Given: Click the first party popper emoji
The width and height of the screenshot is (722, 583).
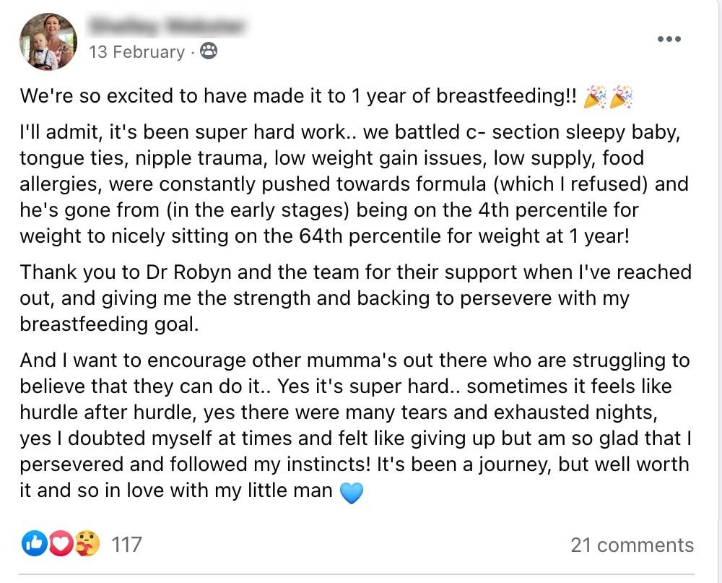Looking at the screenshot, I should click(596, 96).
